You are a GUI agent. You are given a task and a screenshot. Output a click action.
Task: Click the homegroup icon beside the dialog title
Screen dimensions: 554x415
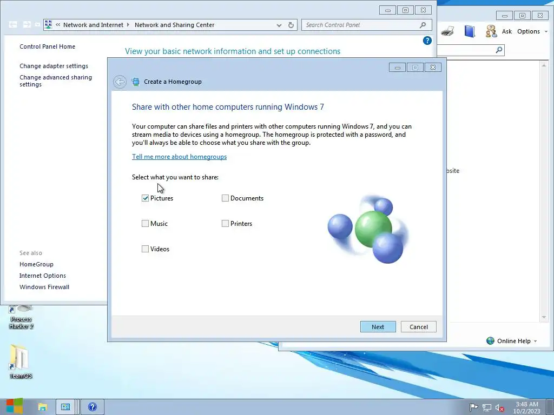(x=135, y=82)
